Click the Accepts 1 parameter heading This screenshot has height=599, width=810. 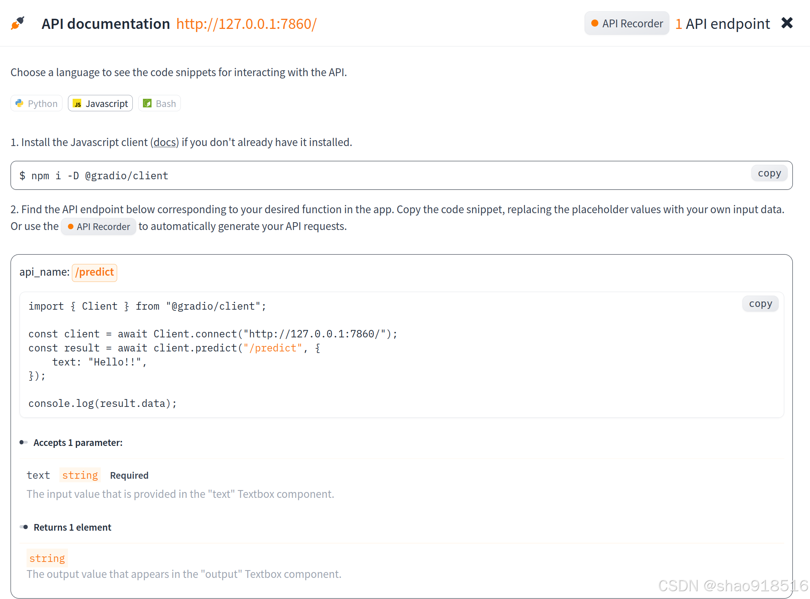[78, 443]
